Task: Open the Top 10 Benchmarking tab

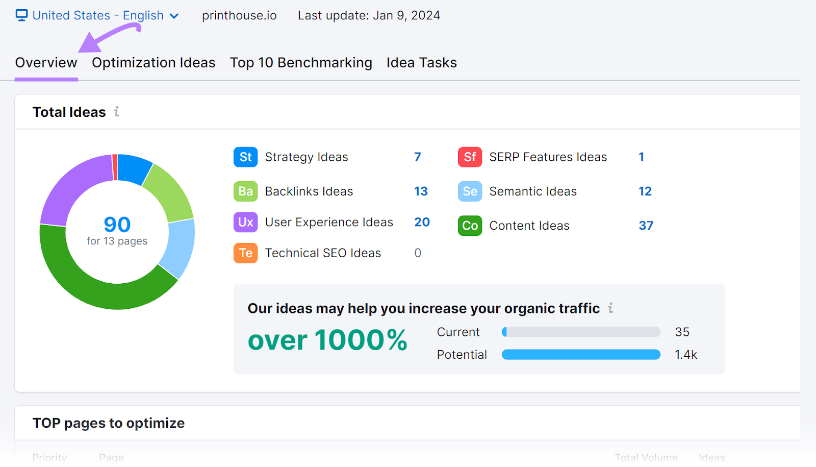Action: coord(301,62)
